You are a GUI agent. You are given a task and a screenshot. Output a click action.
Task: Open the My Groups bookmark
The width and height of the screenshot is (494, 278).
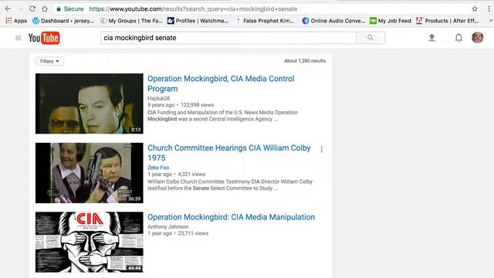coord(131,21)
